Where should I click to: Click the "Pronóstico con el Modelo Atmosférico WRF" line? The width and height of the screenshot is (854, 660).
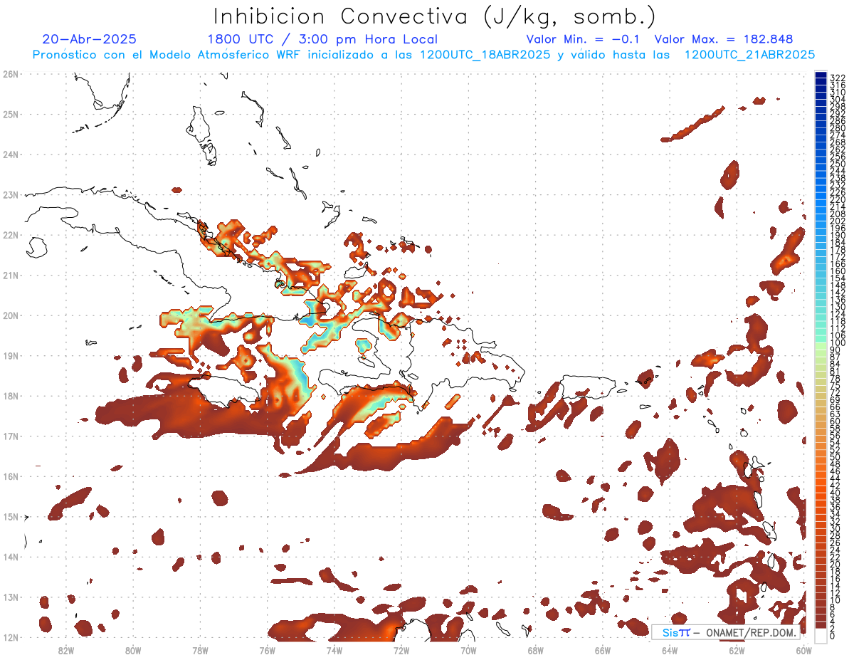pyautogui.click(x=169, y=55)
